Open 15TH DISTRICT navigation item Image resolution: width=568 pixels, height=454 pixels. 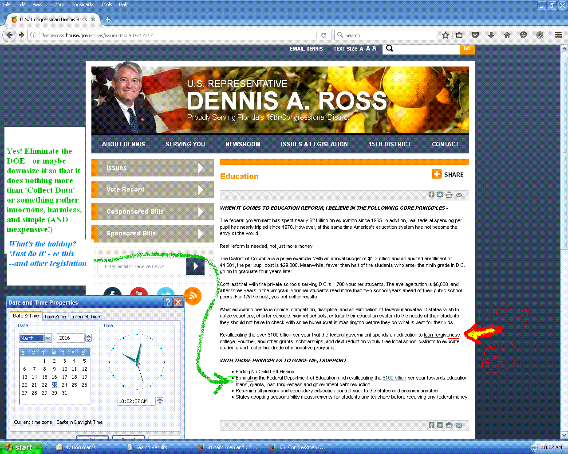390,144
